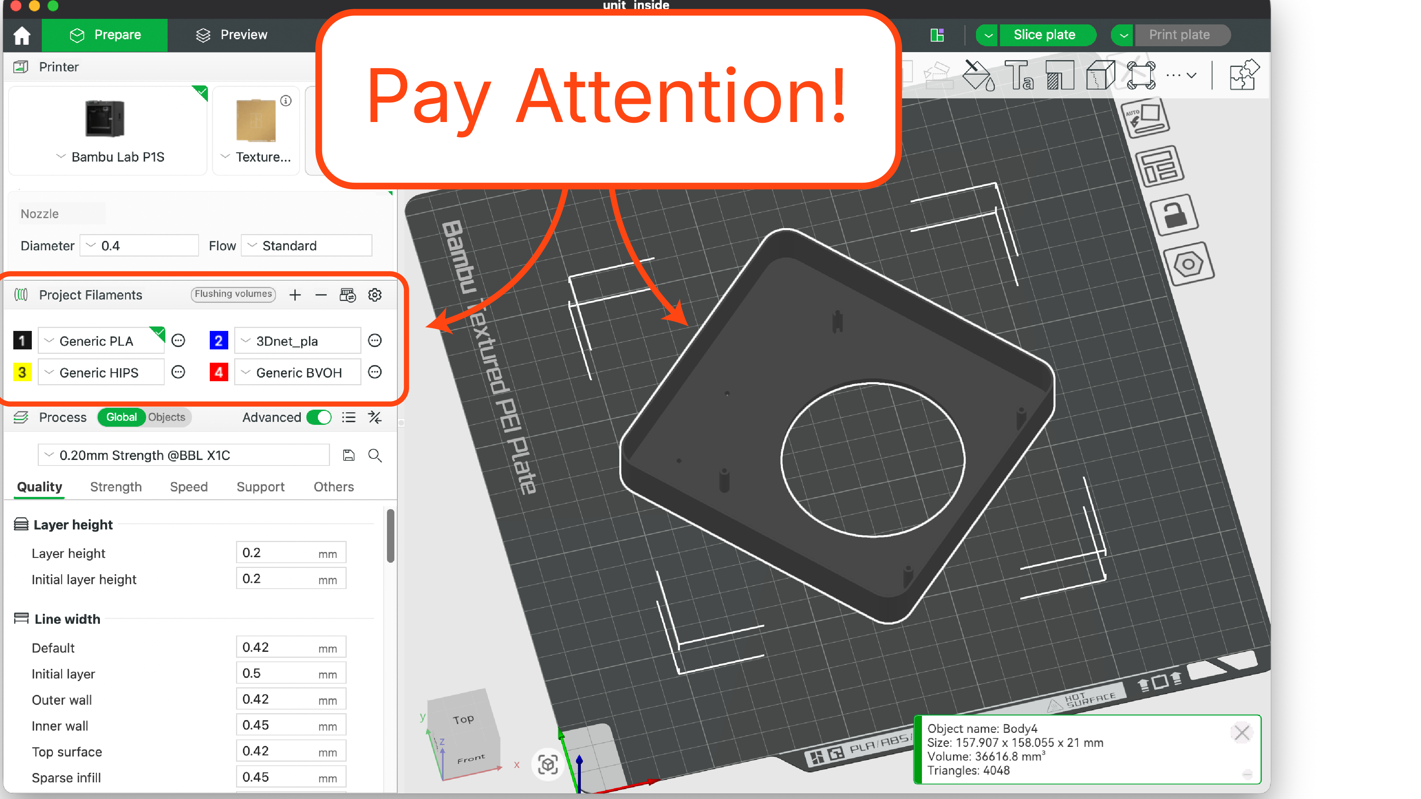The height and width of the screenshot is (799, 1421).
Task: Toggle the Advanced process switch
Action: click(x=319, y=417)
